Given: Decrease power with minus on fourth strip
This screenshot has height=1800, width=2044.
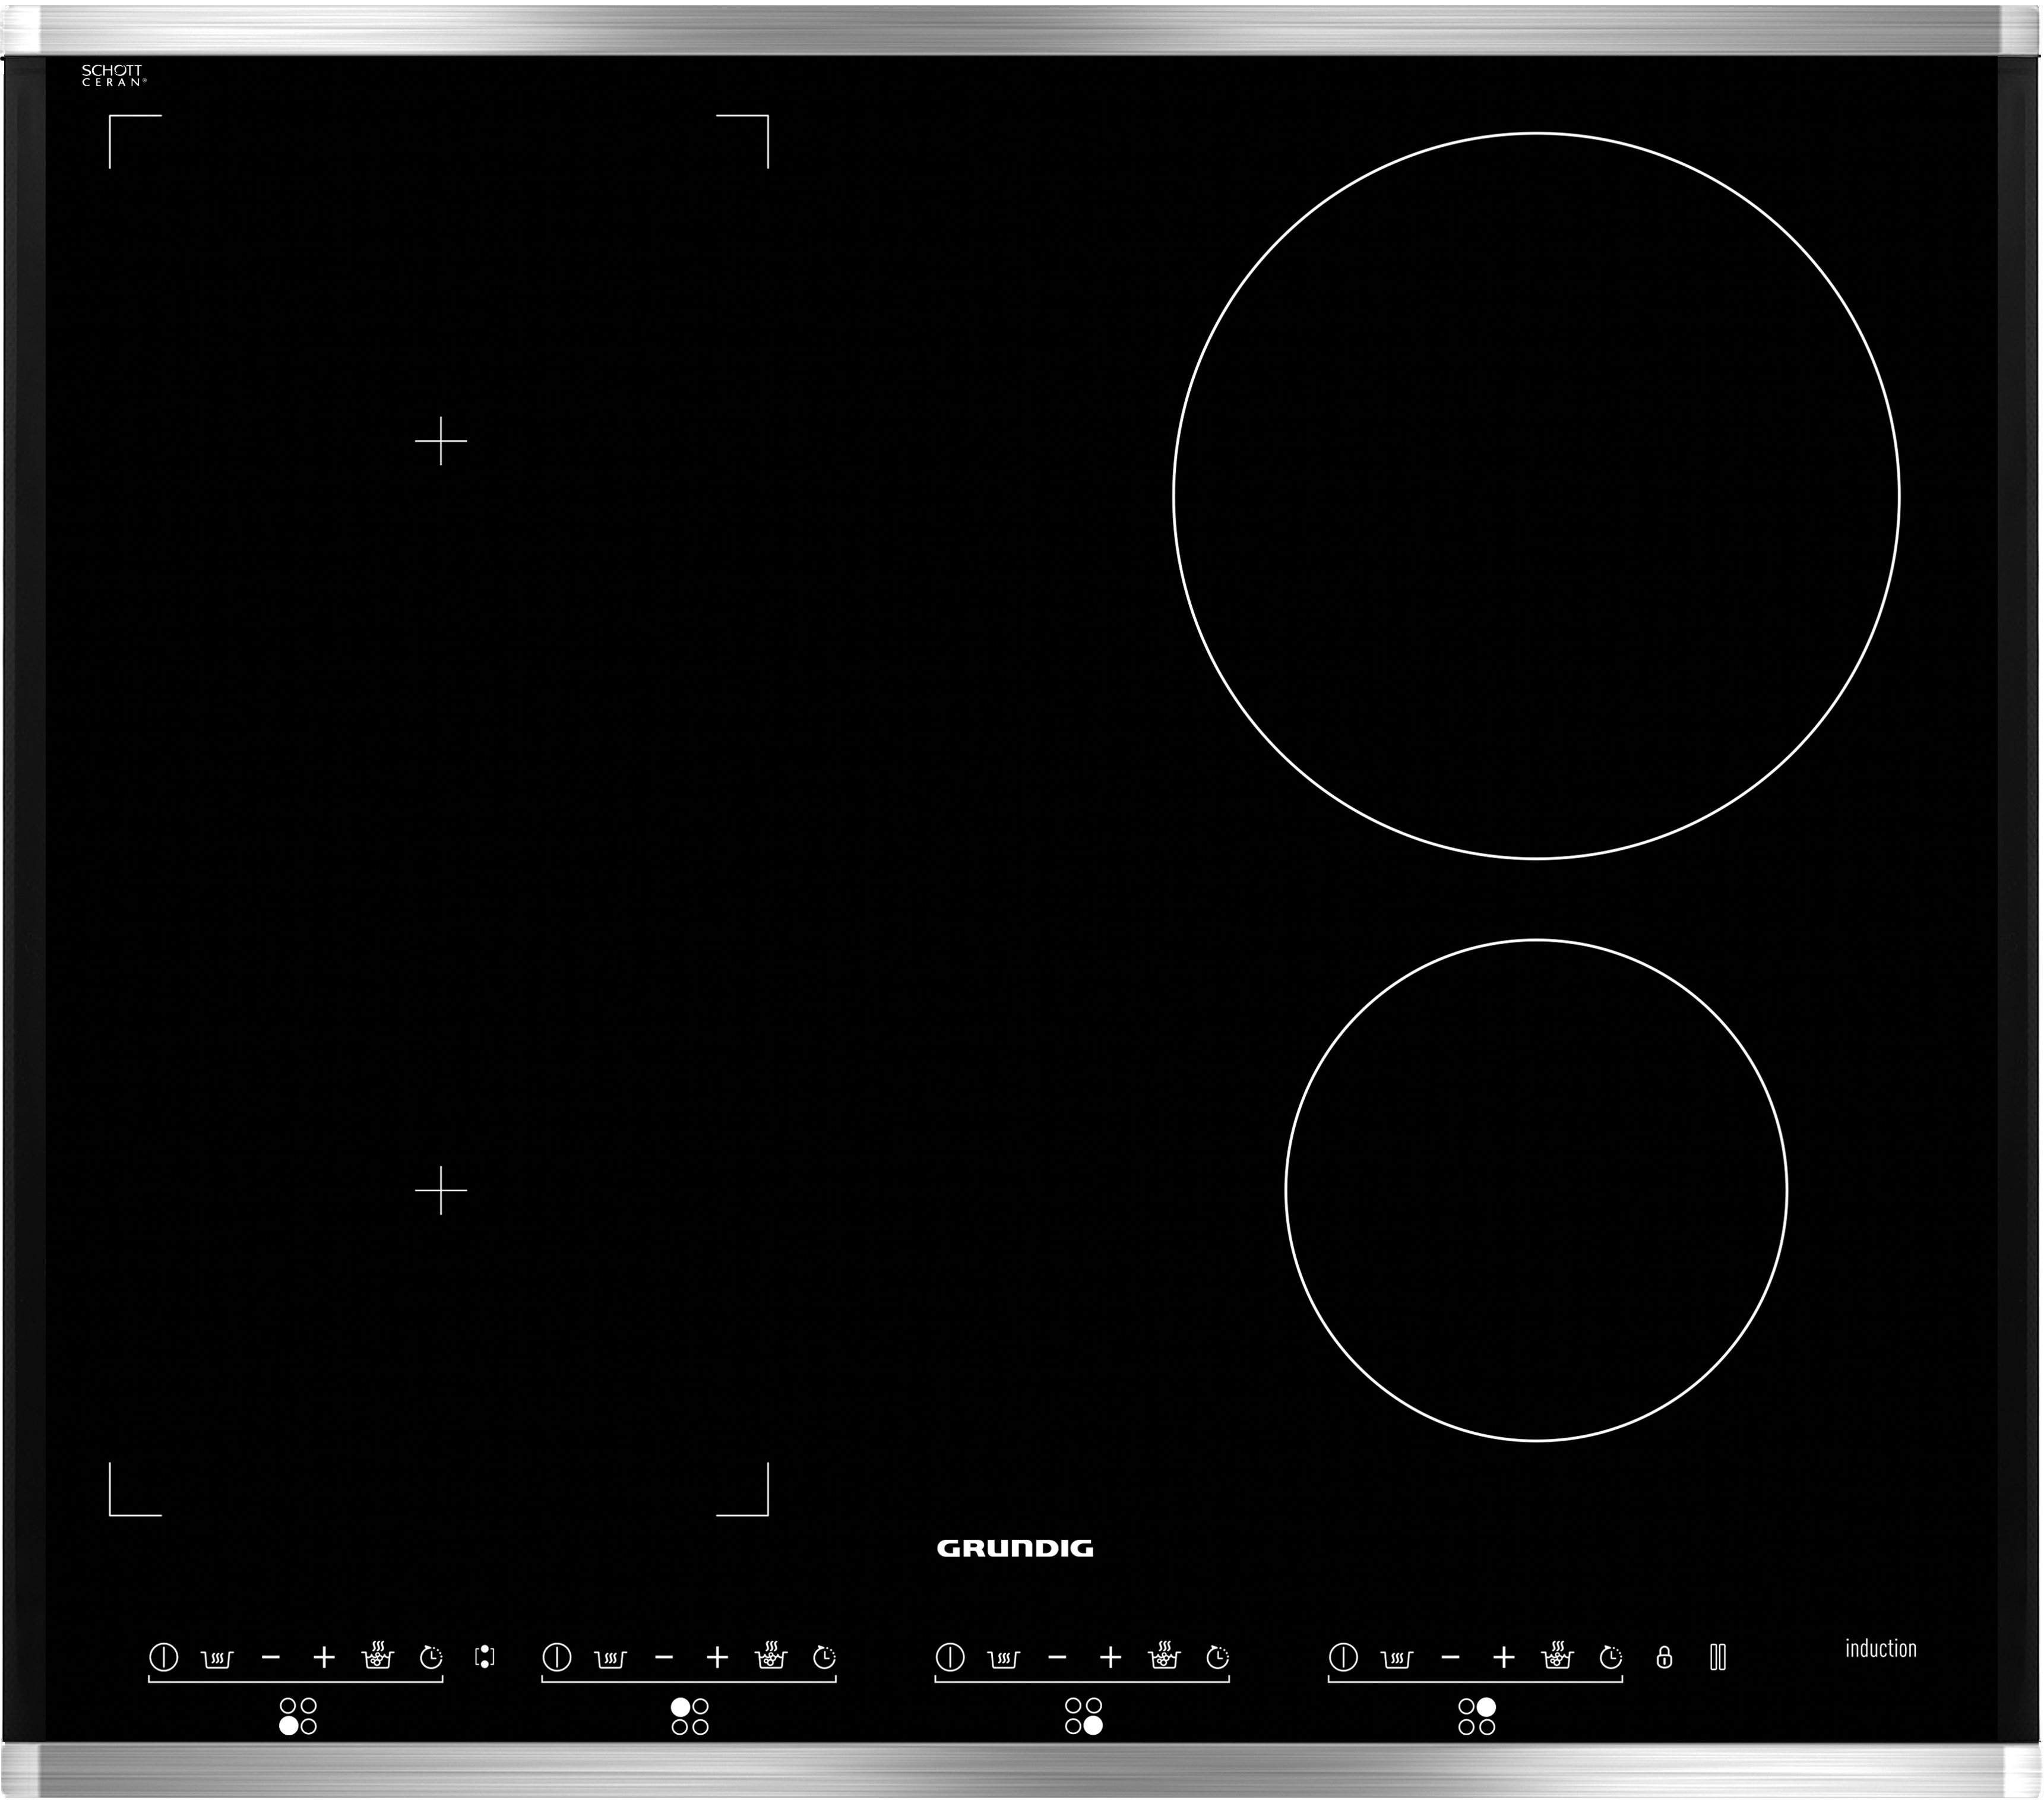Looking at the screenshot, I should 1451,1657.
